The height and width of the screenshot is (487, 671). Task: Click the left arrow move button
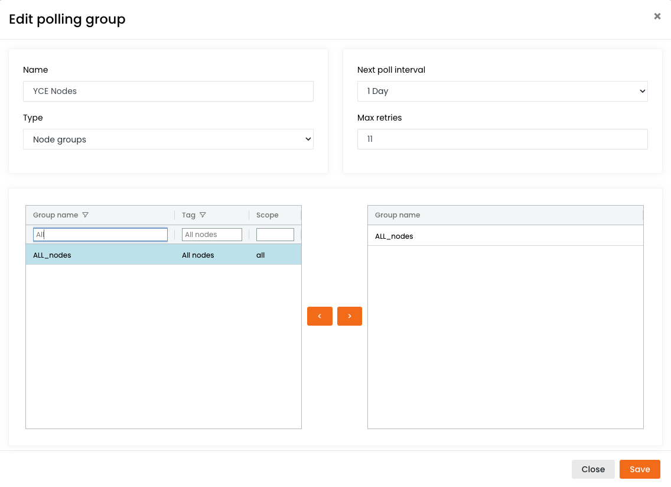[x=320, y=316]
